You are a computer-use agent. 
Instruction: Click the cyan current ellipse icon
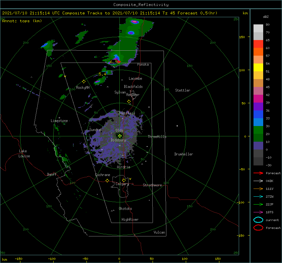(x=258, y=220)
